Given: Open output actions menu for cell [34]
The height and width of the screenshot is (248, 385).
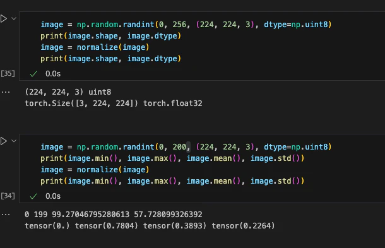Looking at the screenshot, I should 6,215.
